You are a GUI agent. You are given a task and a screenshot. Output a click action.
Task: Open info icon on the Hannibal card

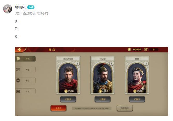[x=112, y=63]
